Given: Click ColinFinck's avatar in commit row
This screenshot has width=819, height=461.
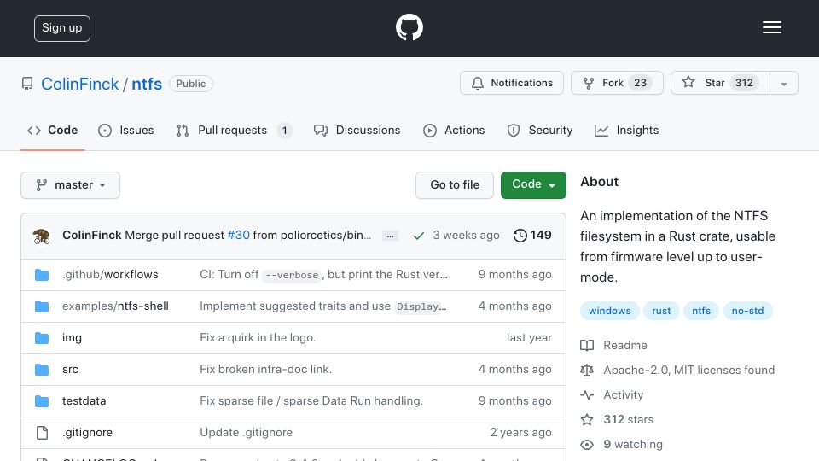Looking at the screenshot, I should pyautogui.click(x=42, y=236).
